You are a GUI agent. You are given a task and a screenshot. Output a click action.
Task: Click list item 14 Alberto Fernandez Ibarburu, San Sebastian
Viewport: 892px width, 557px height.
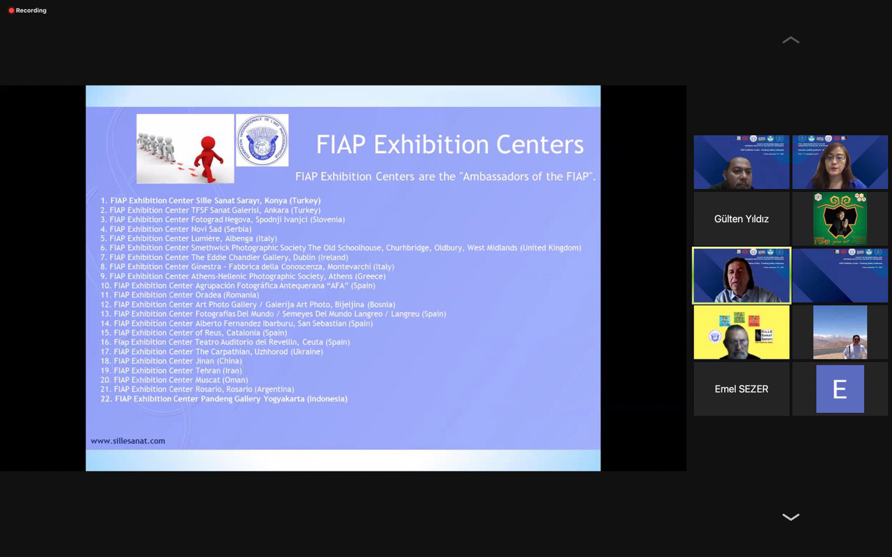(x=237, y=324)
